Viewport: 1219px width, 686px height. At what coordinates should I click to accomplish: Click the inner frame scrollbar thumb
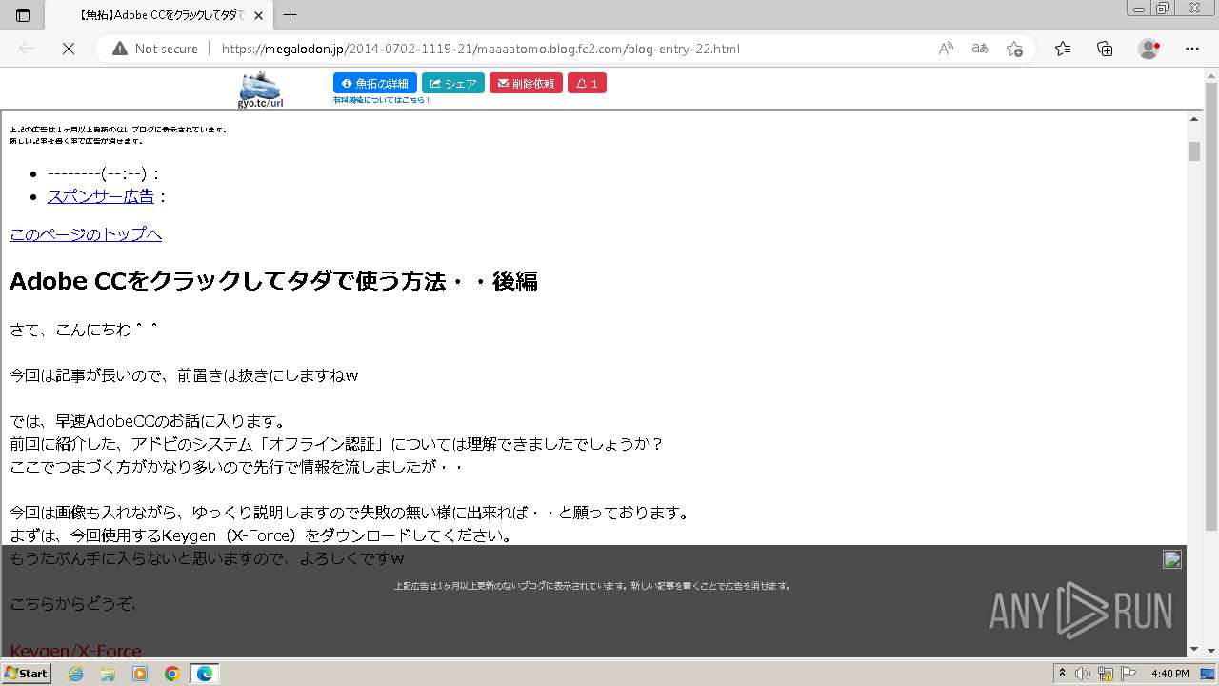1194,151
